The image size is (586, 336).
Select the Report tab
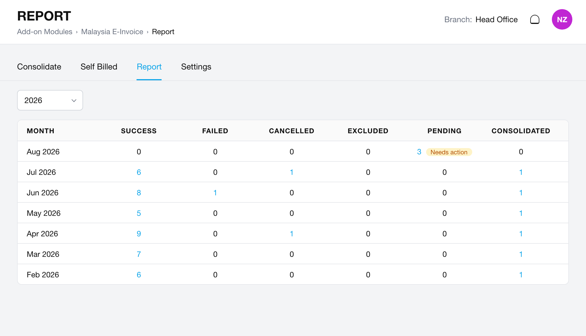(x=149, y=67)
